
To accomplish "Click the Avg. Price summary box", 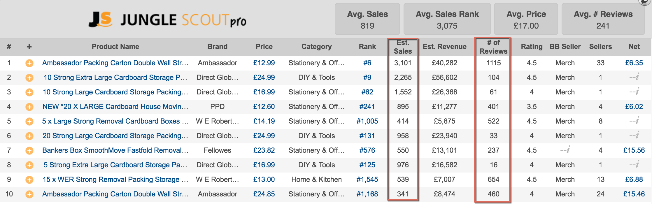I will (526, 20).
